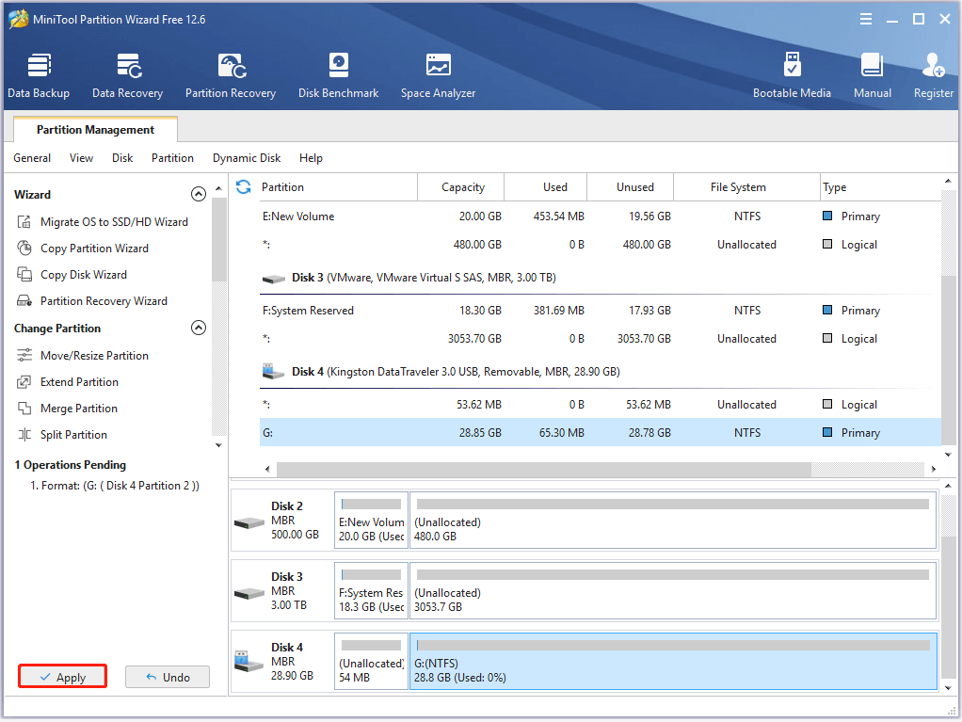962x722 pixels.
Task: Open the Manual
Action: click(x=873, y=75)
